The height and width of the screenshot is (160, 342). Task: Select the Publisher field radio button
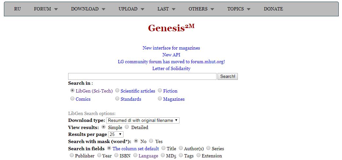72,155
